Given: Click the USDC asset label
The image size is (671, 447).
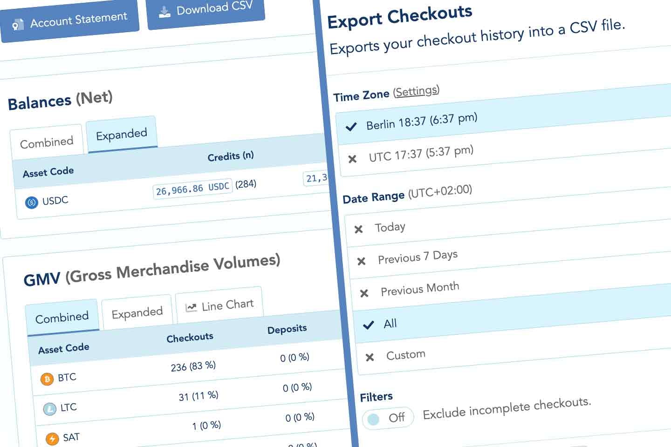Looking at the screenshot, I should coord(55,201).
